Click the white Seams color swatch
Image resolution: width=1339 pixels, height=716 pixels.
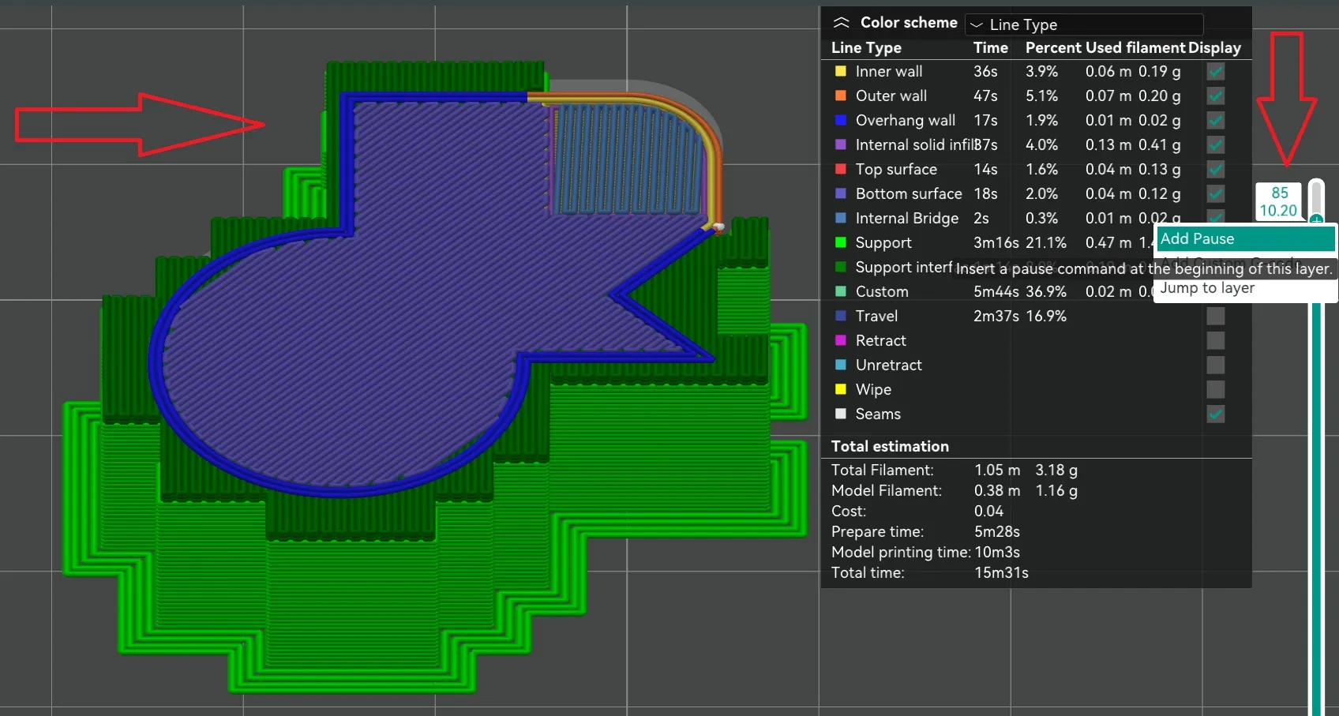point(841,414)
